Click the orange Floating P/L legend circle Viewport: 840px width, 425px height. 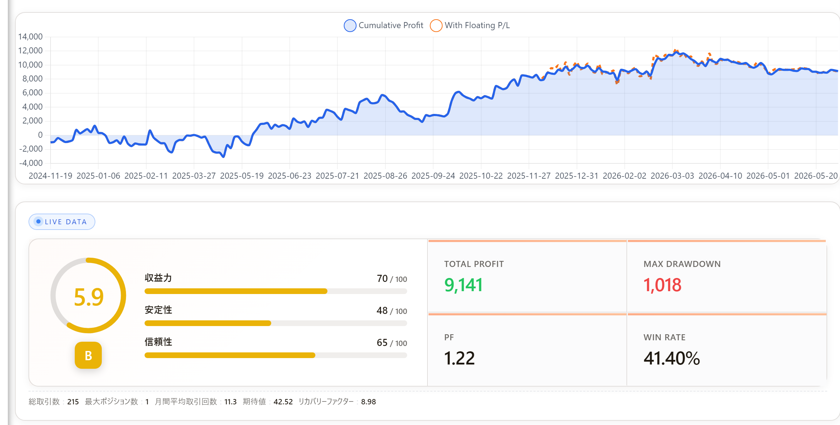[x=436, y=26]
